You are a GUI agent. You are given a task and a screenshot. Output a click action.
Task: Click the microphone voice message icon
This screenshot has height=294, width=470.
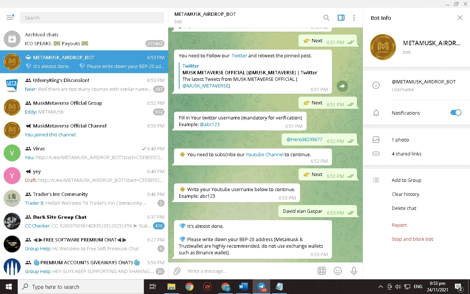[354, 271]
